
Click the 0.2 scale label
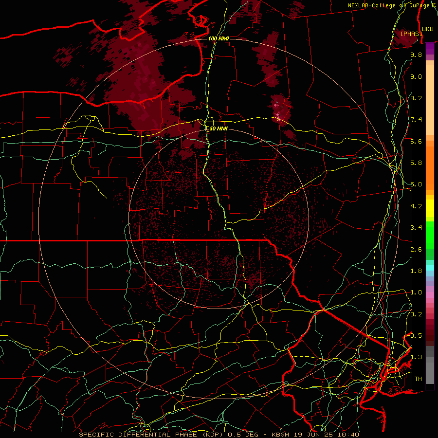[416, 314]
